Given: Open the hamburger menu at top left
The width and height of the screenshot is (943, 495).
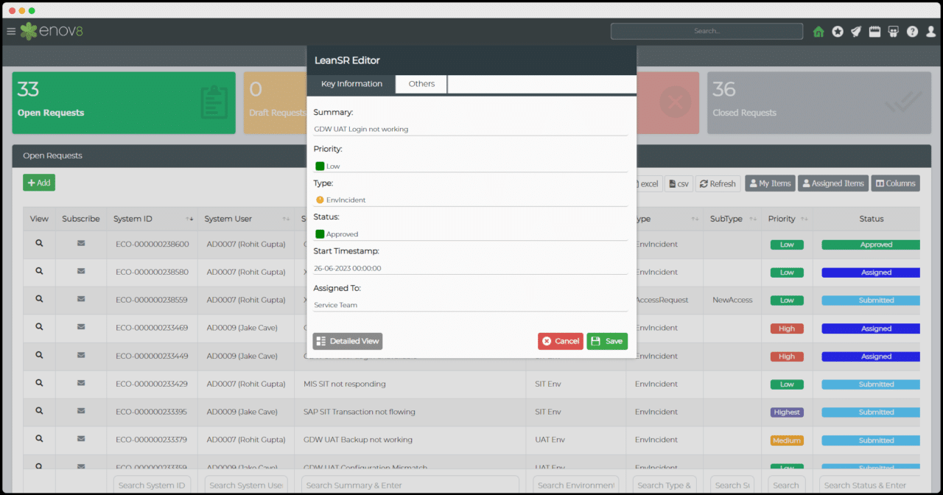Looking at the screenshot, I should pos(11,31).
